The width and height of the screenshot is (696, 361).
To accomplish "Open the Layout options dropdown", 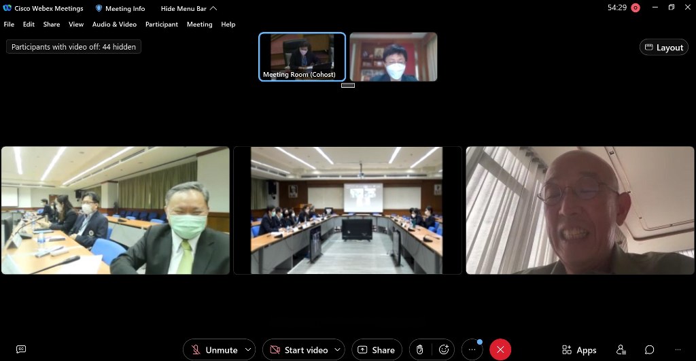I will coord(664,48).
